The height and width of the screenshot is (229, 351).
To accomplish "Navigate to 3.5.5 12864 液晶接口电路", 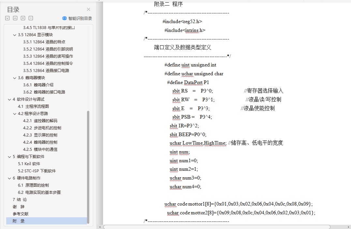I will coord(46,70).
